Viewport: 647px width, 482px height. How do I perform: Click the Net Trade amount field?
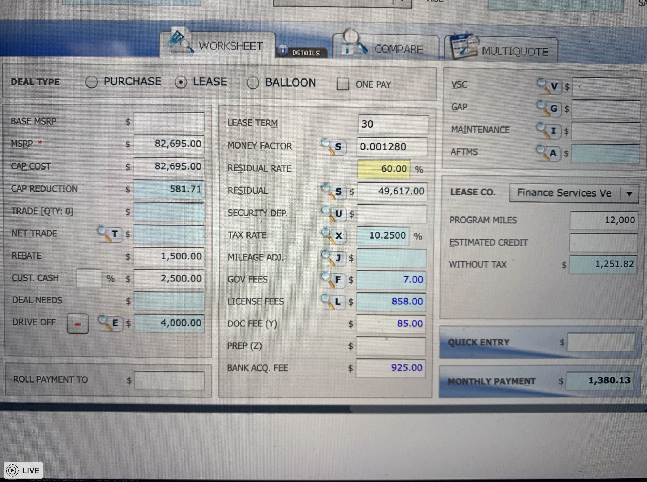pos(169,234)
